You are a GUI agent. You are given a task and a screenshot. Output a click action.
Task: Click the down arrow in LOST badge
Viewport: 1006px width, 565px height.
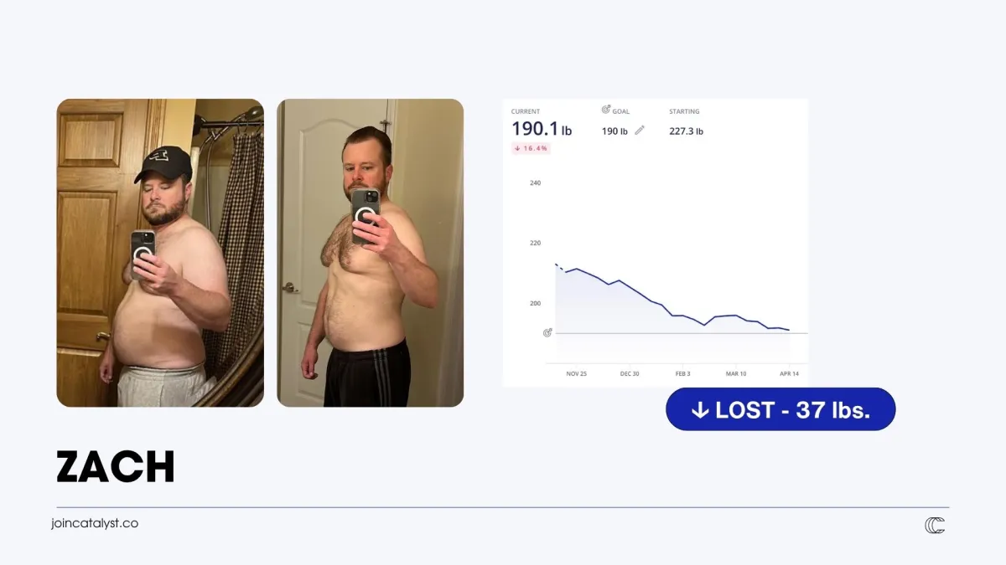[x=700, y=410]
